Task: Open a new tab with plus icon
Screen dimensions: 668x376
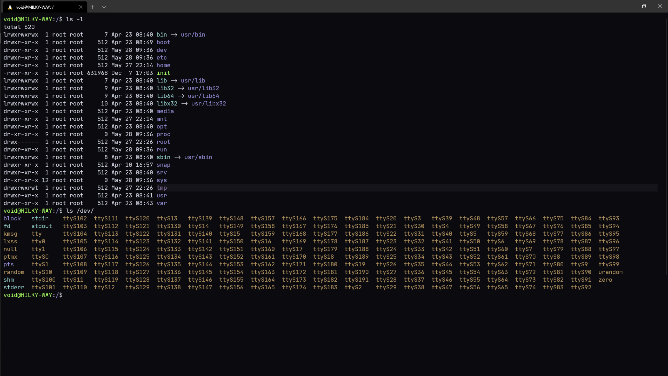Action: click(93, 7)
